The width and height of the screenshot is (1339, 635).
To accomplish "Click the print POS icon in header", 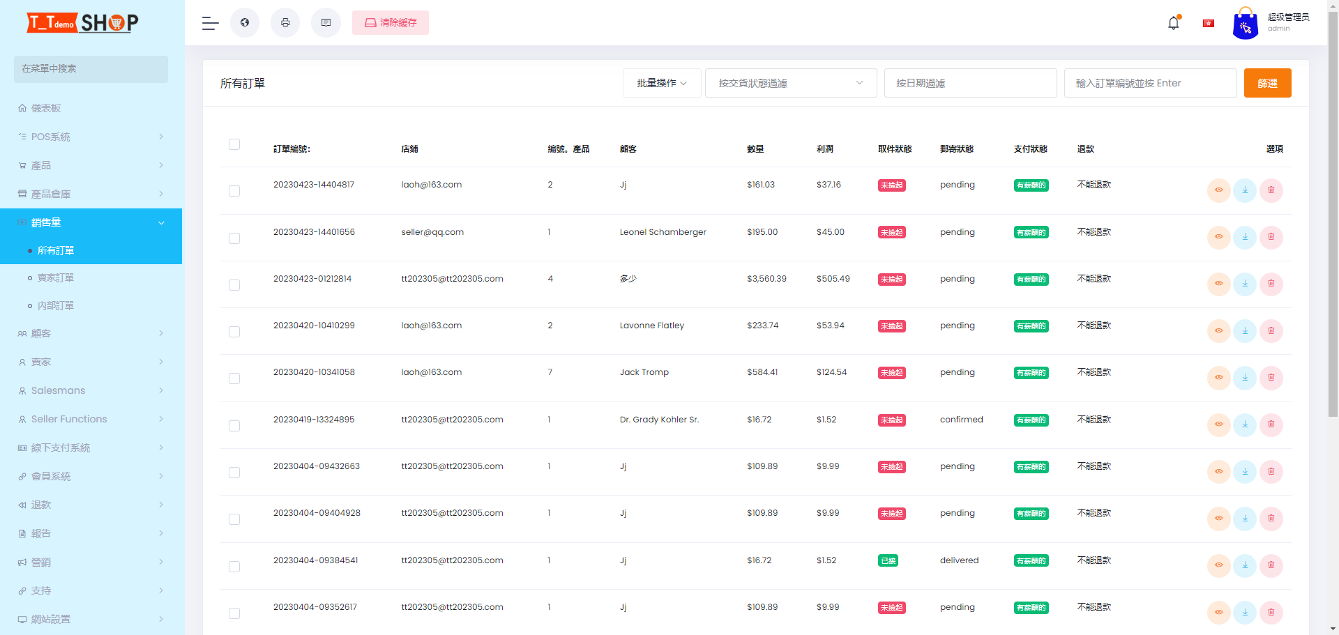I will pos(285,22).
